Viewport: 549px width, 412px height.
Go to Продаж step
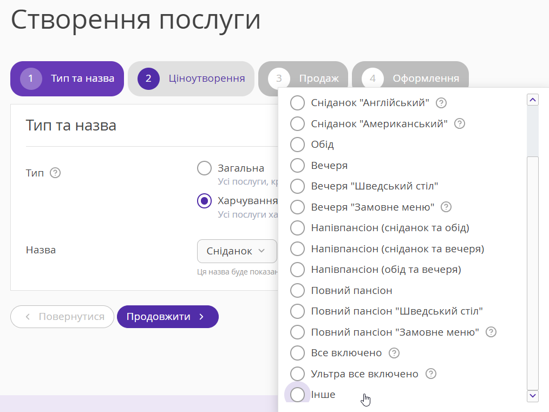(303, 74)
